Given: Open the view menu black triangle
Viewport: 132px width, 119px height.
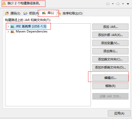Looking at the screenshot, I should pos(128,4).
